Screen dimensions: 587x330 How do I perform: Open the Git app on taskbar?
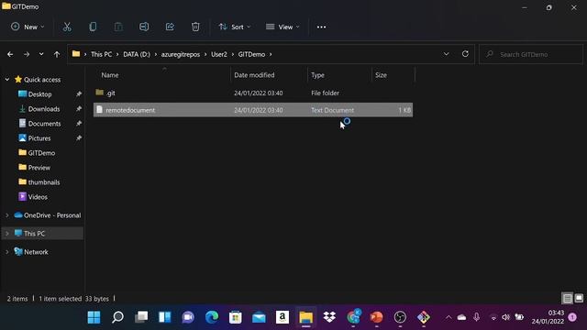pos(424,317)
